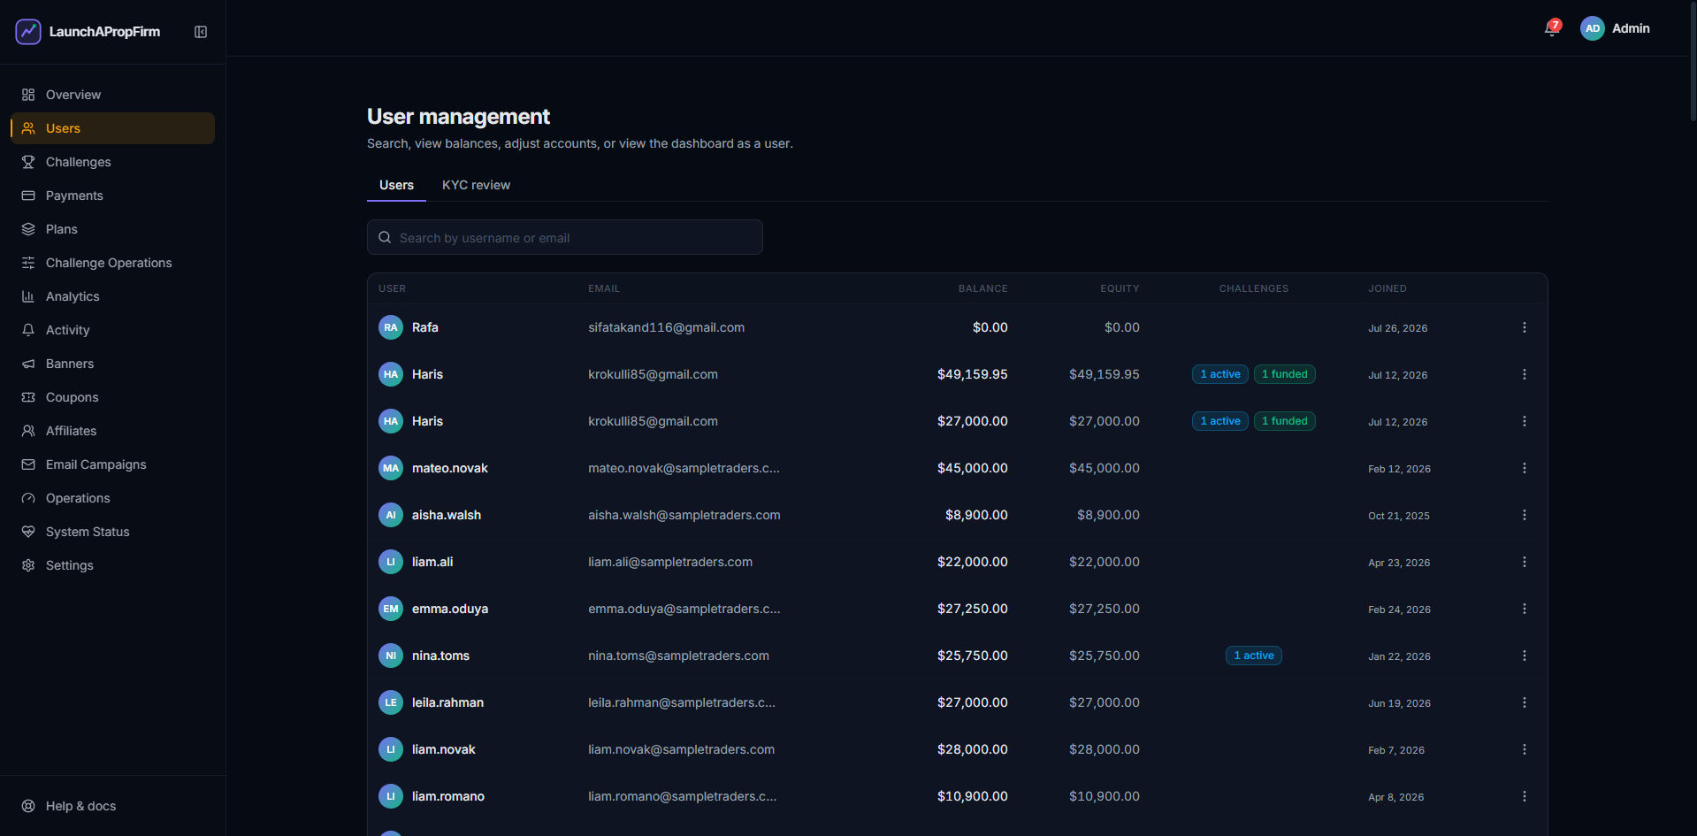Click the Overview grid icon in sidebar
Viewport: 1697px width, 836px height.
pyautogui.click(x=28, y=95)
